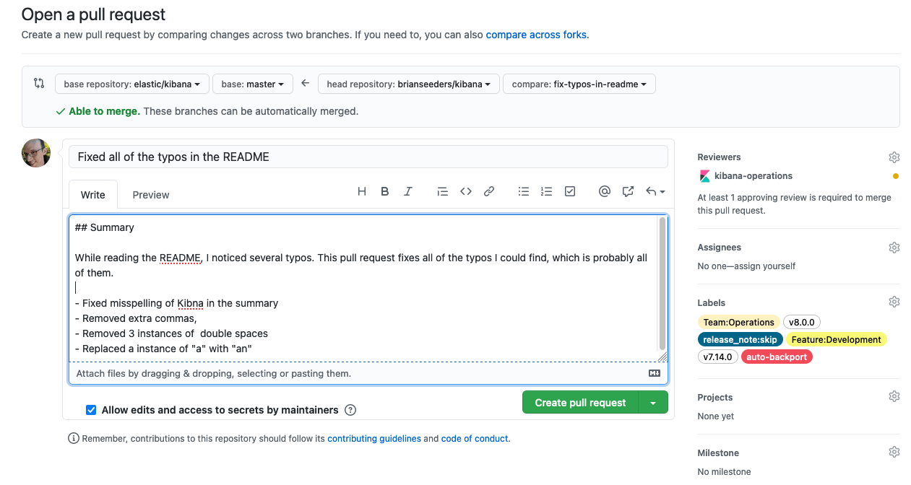Open Labels settings gear

(894, 302)
